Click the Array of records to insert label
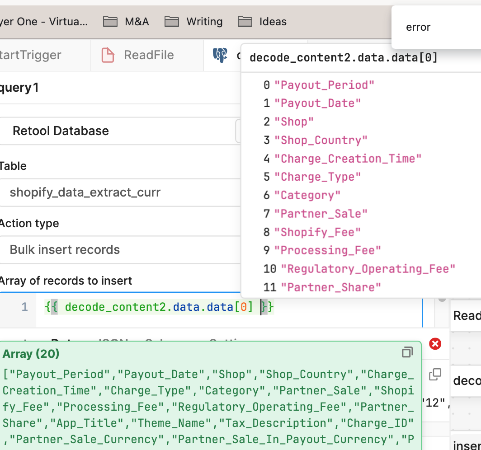The image size is (481, 450). 66,281
